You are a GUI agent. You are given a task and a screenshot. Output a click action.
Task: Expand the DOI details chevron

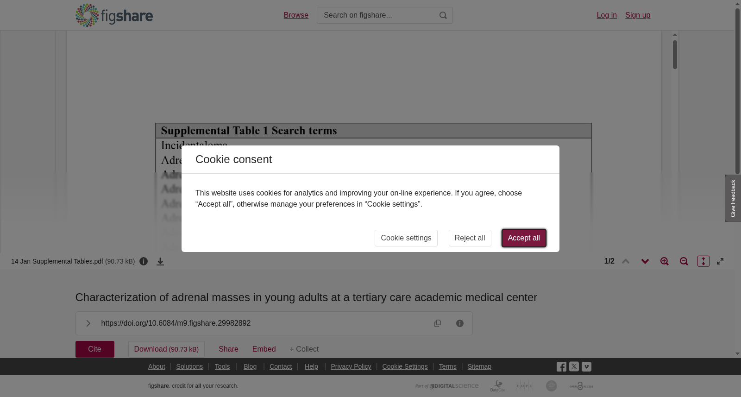tap(88, 323)
